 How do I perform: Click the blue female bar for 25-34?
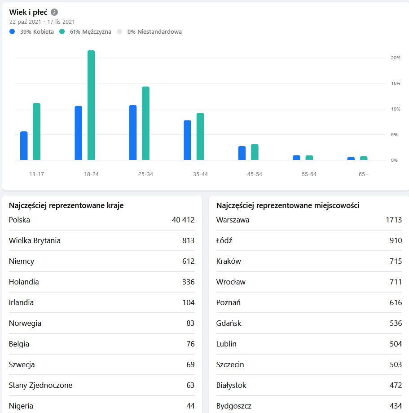pos(133,133)
